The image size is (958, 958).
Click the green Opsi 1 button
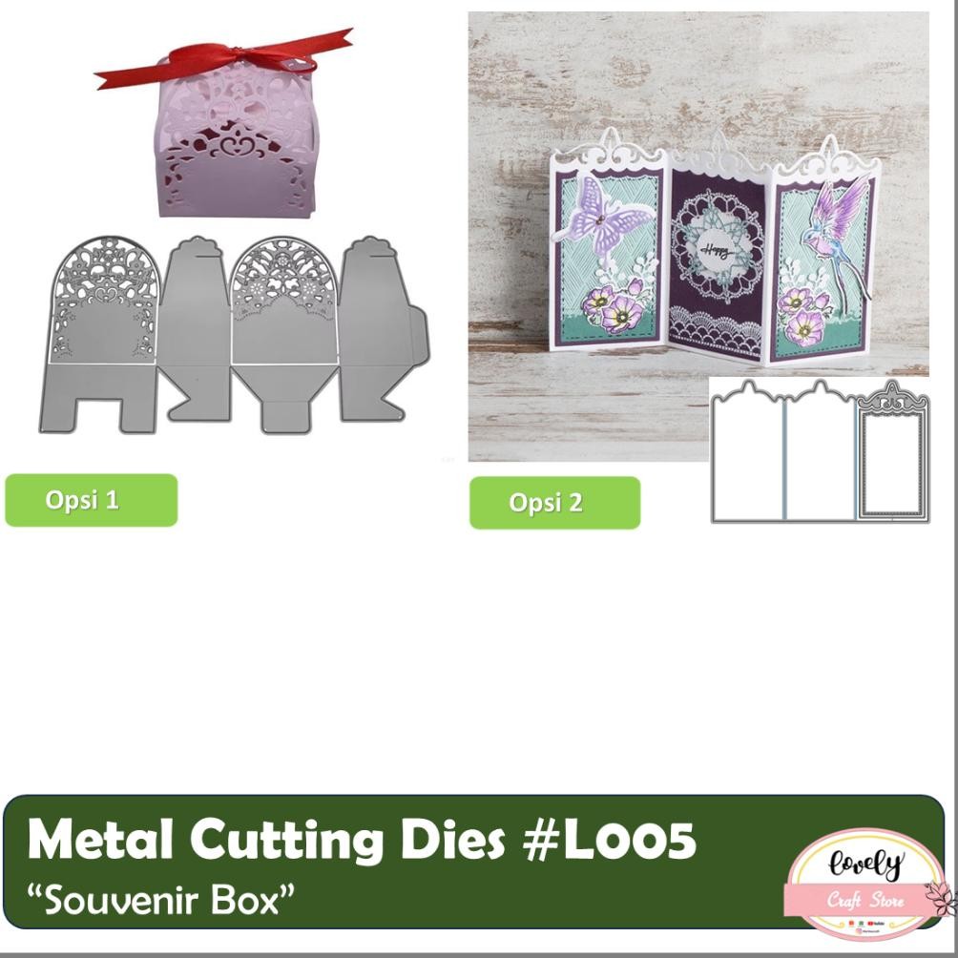coord(91,500)
